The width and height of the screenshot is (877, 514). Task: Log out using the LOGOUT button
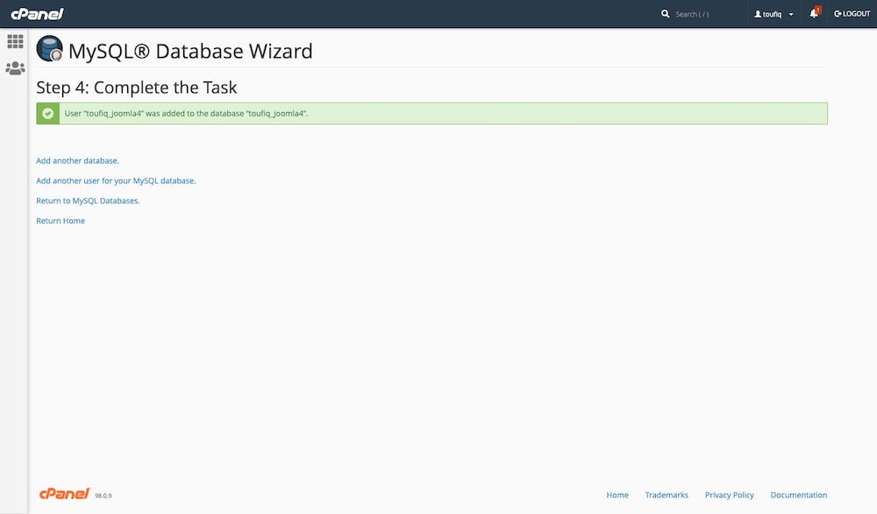pos(852,14)
